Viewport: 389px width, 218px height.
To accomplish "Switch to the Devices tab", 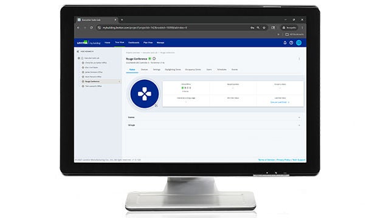I will coord(145,70).
